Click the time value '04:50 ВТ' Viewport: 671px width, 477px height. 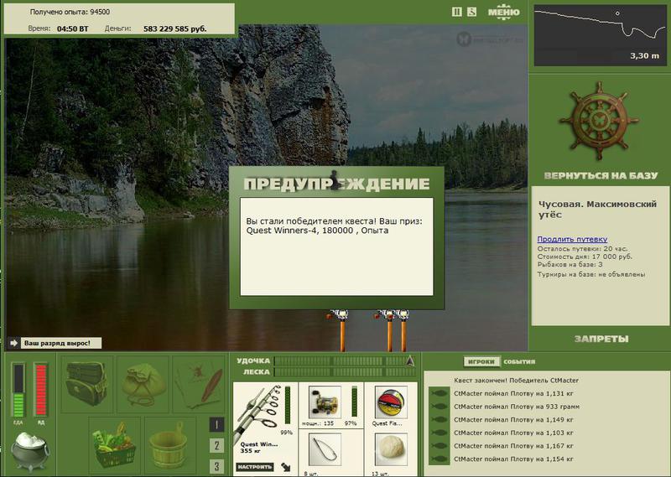tap(73, 29)
